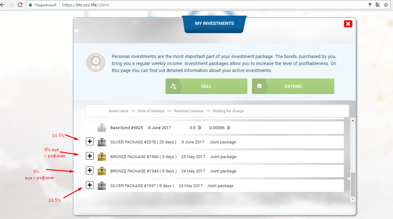
Task: Click the saved password key icon
Action: [x=370, y=5]
